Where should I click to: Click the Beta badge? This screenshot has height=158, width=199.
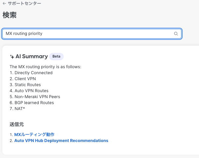56,56
